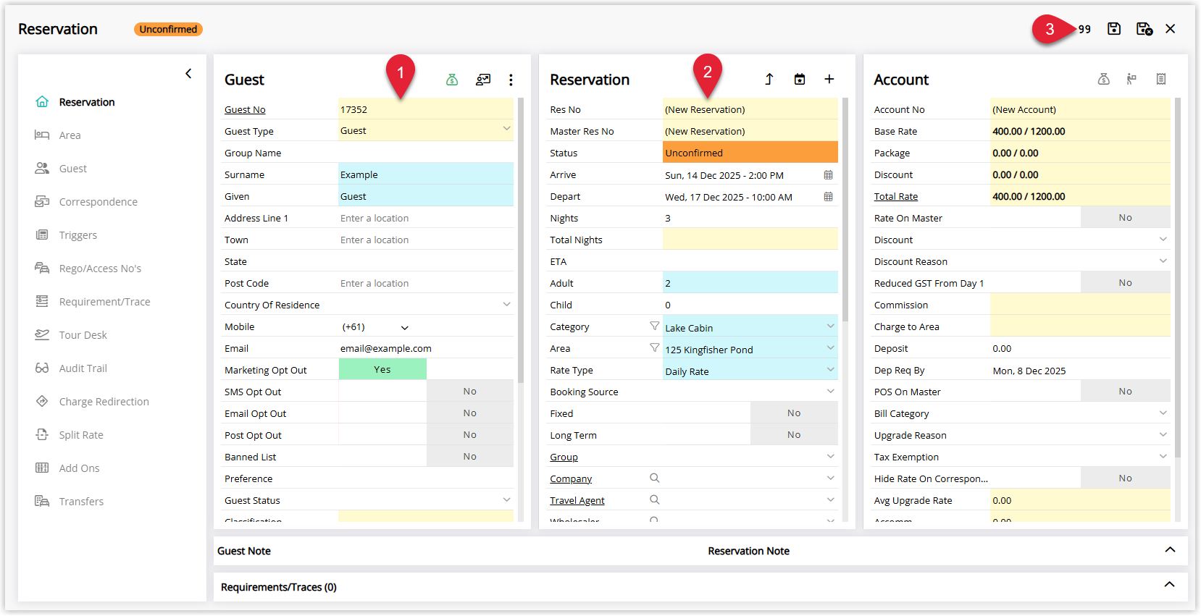Click the Travel Agent search magnifier icon
Viewport: 1201px width, 616px height.
[x=655, y=499]
